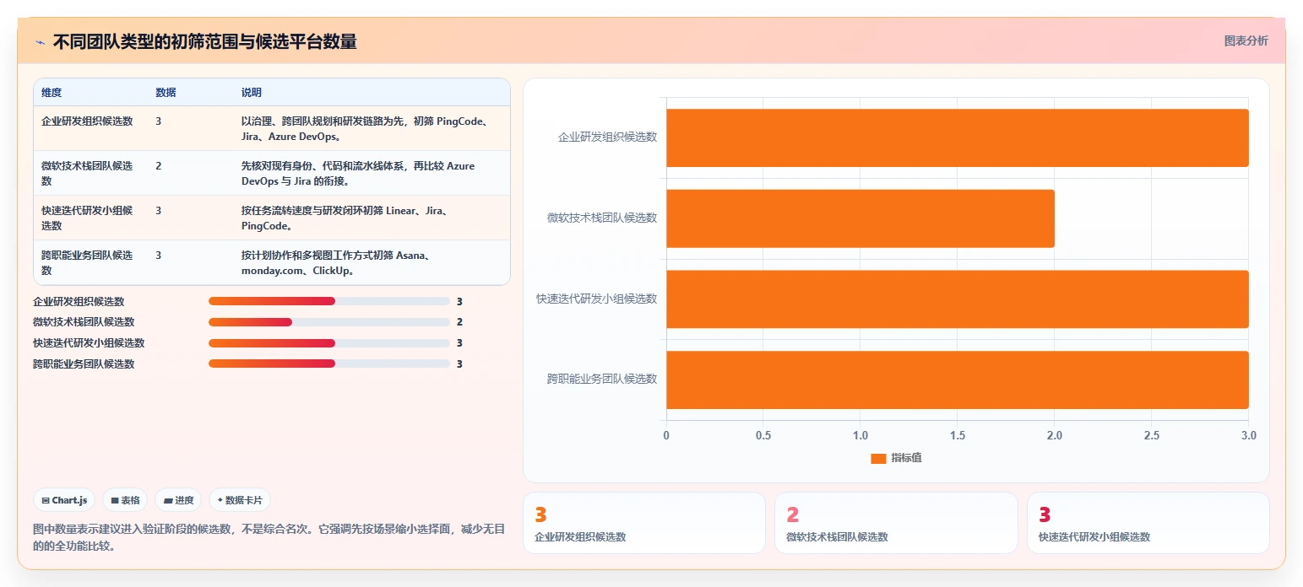Open the 快速迭代研发小组候选数 stat card

[1148, 523]
